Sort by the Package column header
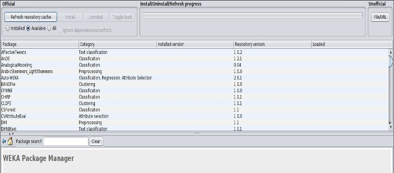This screenshot has height=173, width=394. click(40, 44)
